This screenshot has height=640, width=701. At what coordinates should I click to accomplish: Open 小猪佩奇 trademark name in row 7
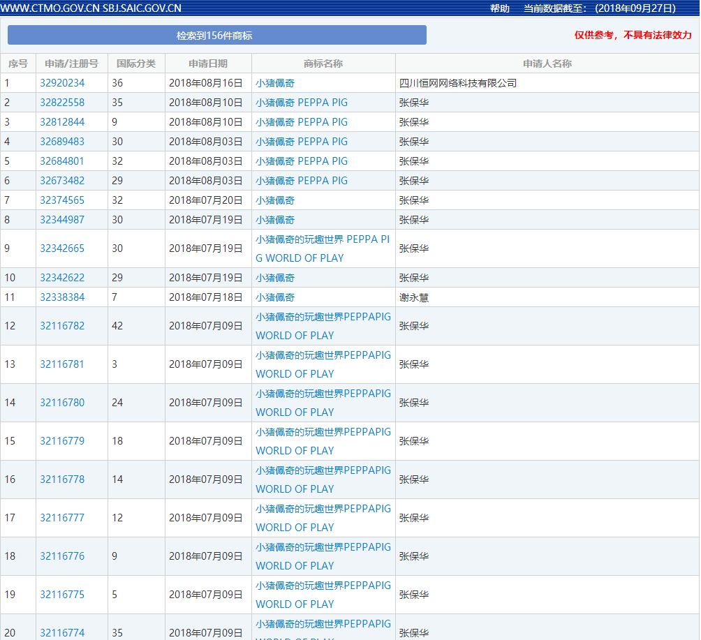tap(275, 200)
